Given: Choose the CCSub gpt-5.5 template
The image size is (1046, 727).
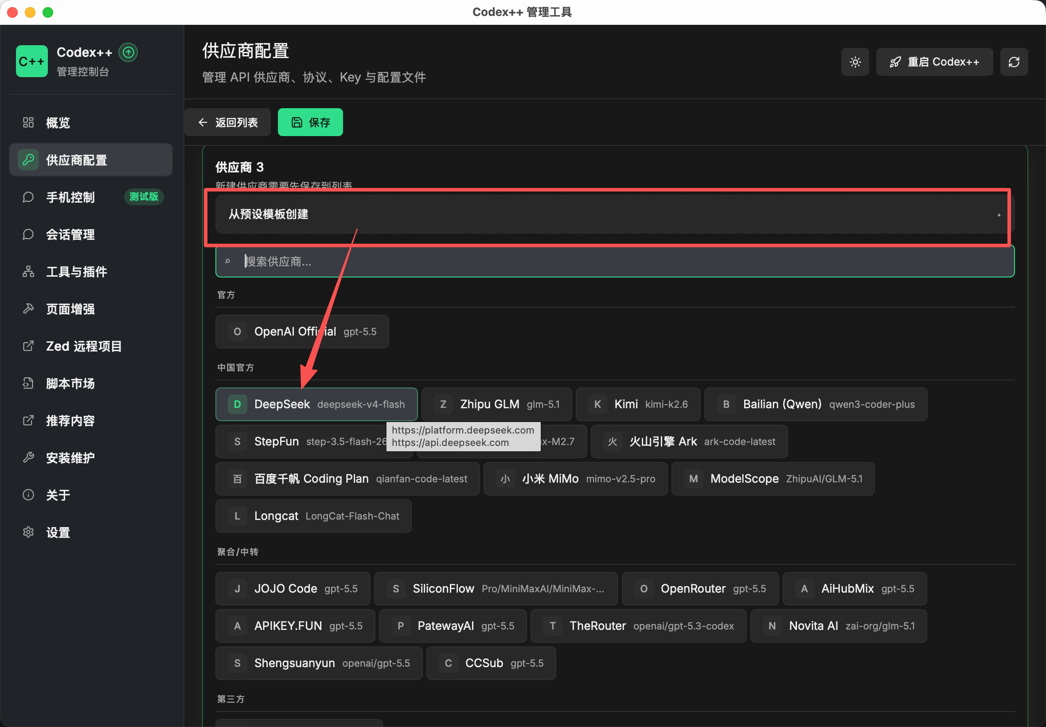Looking at the screenshot, I should click(x=491, y=663).
